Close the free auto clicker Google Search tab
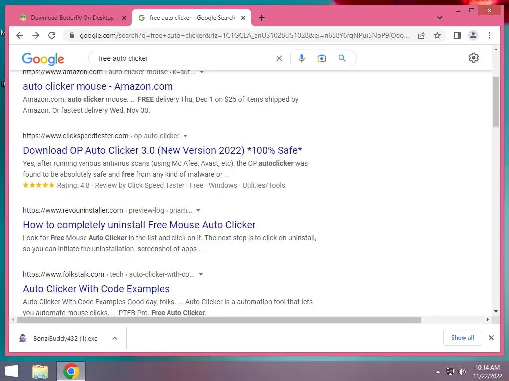Viewport: 509px width, 381px height. (x=243, y=18)
